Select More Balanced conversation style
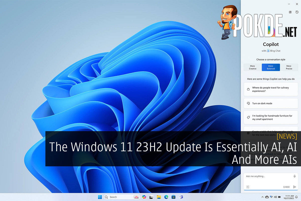The image size is (301, 201). (271, 67)
